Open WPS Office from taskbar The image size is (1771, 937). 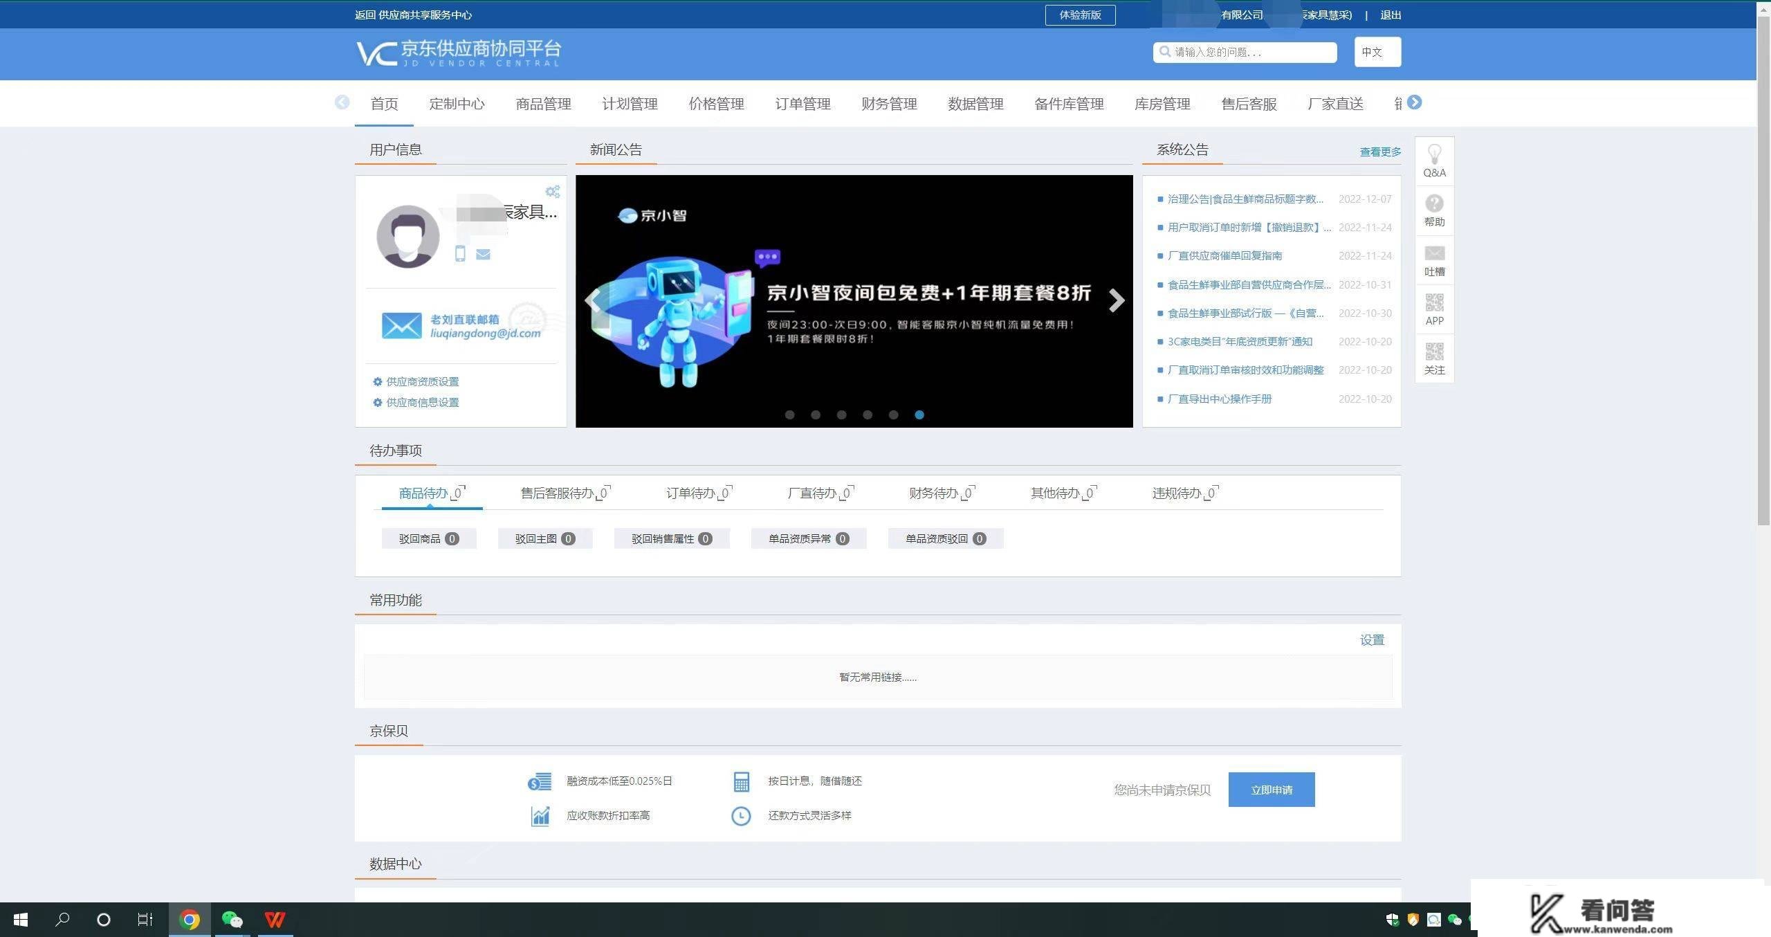[x=275, y=920]
